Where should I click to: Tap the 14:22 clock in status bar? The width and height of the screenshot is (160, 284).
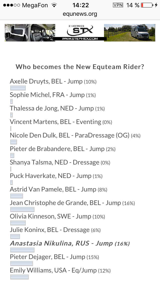coord(81,5)
